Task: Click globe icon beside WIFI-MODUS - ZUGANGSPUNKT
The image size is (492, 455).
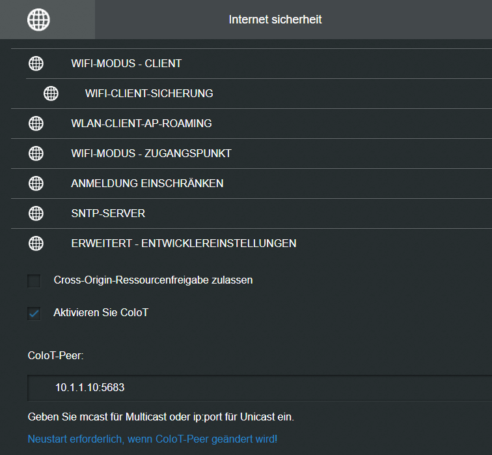Action: click(36, 153)
